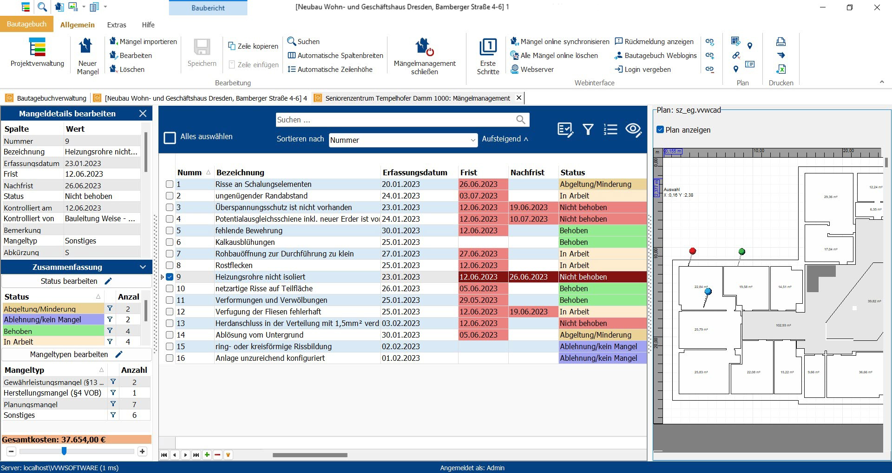The width and height of the screenshot is (892, 473).
Task: Collapse the Zusammenfassung panel chevron
Action: [143, 267]
